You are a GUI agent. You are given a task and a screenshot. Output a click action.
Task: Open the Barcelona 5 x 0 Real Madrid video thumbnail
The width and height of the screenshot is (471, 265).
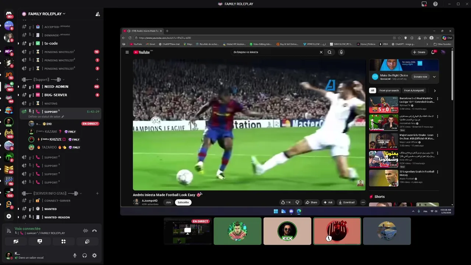click(383, 105)
